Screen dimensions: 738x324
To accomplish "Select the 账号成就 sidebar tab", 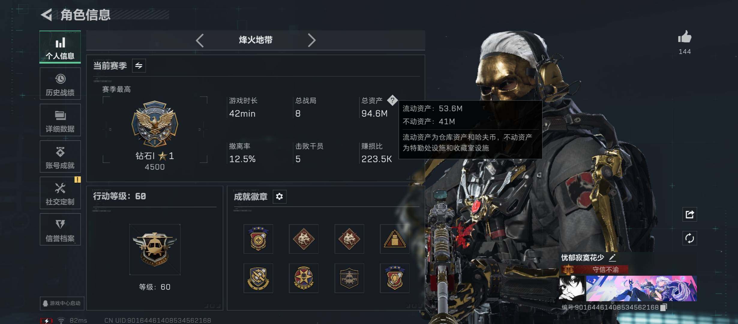I will [60, 157].
